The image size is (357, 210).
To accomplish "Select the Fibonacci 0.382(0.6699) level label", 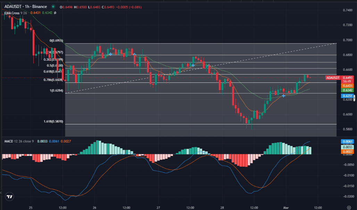I will [53, 60].
